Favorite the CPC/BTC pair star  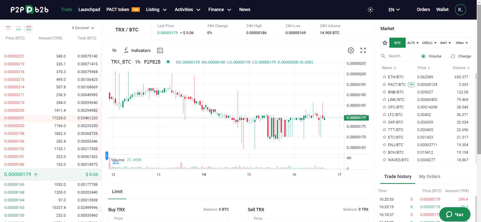click(384, 107)
